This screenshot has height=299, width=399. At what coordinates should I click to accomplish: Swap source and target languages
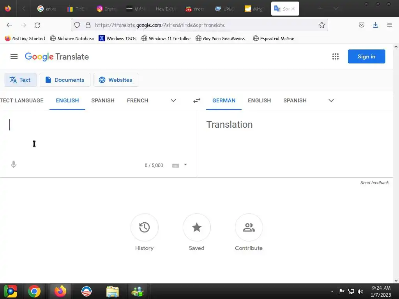tap(197, 100)
